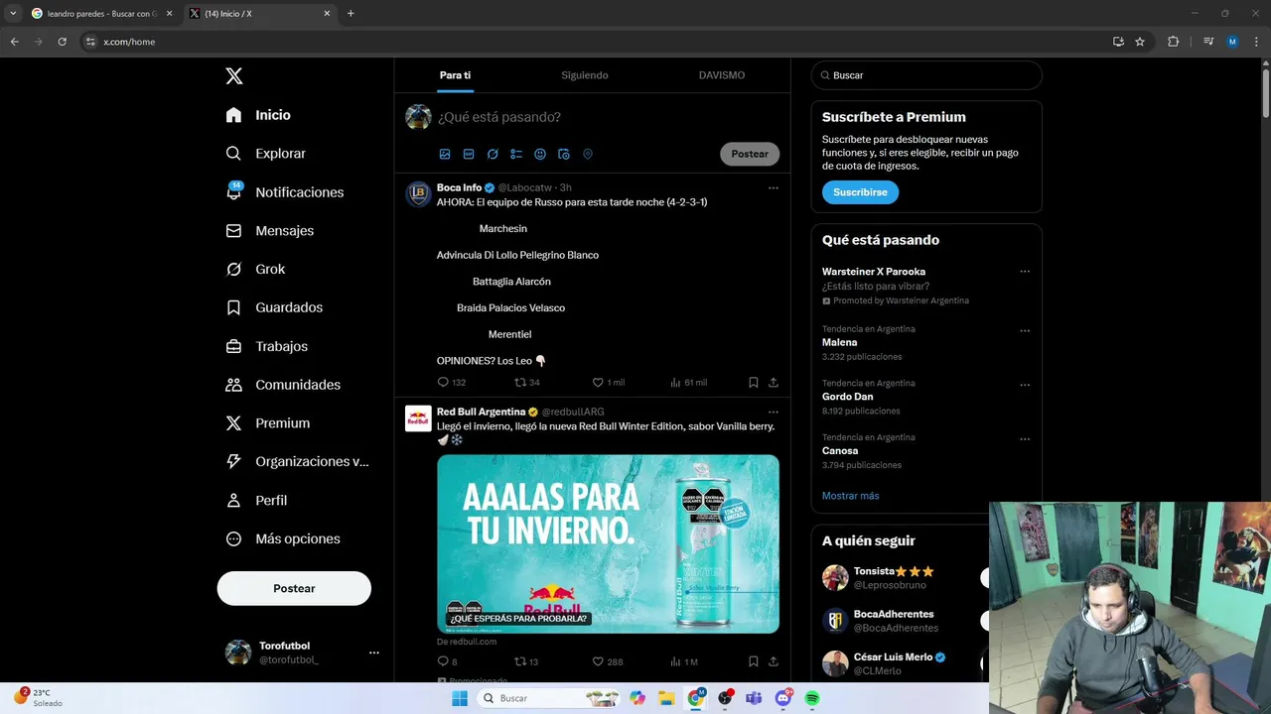Open Comunidades in the sidebar
Image resolution: width=1271 pixels, height=714 pixels.
click(x=283, y=385)
